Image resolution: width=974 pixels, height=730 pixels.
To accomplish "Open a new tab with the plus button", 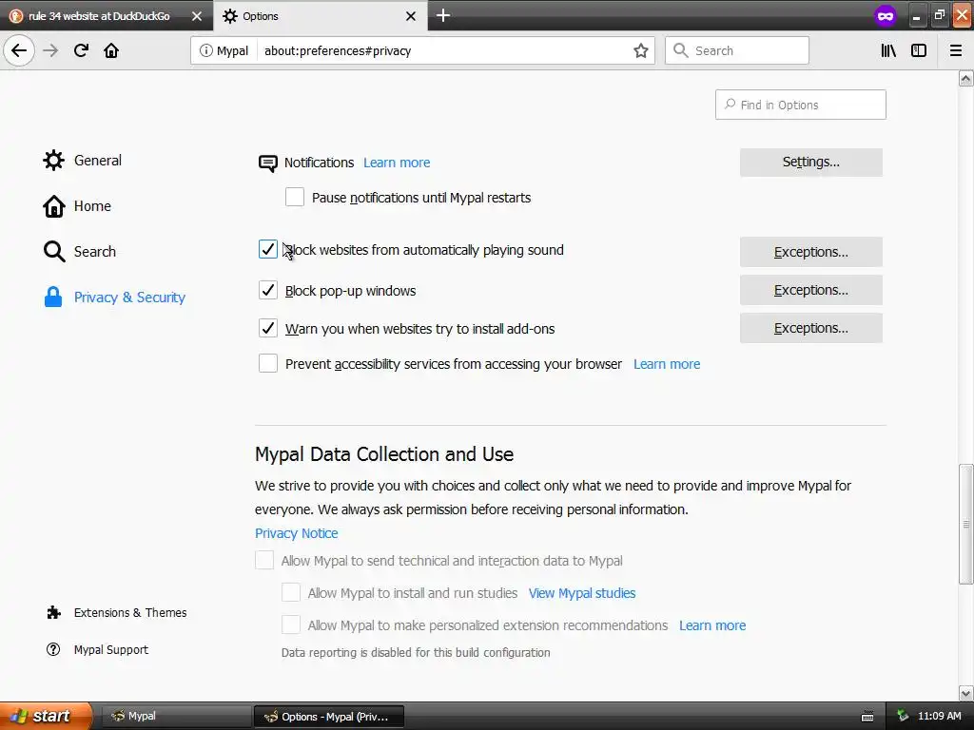I will click(x=443, y=15).
